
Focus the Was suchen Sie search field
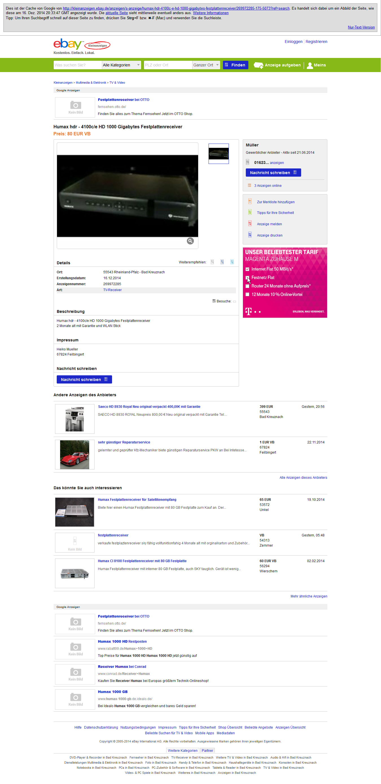[x=78, y=65]
